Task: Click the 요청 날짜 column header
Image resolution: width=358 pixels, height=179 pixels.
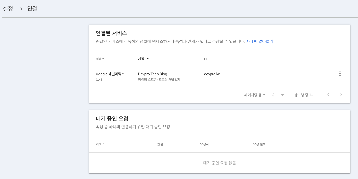Action: click(259, 144)
